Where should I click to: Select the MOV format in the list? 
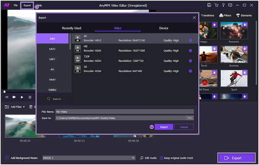tap(52, 49)
